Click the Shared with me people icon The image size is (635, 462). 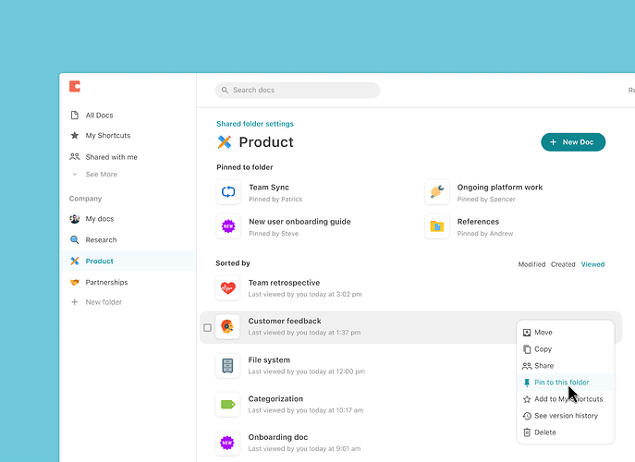[x=75, y=156]
